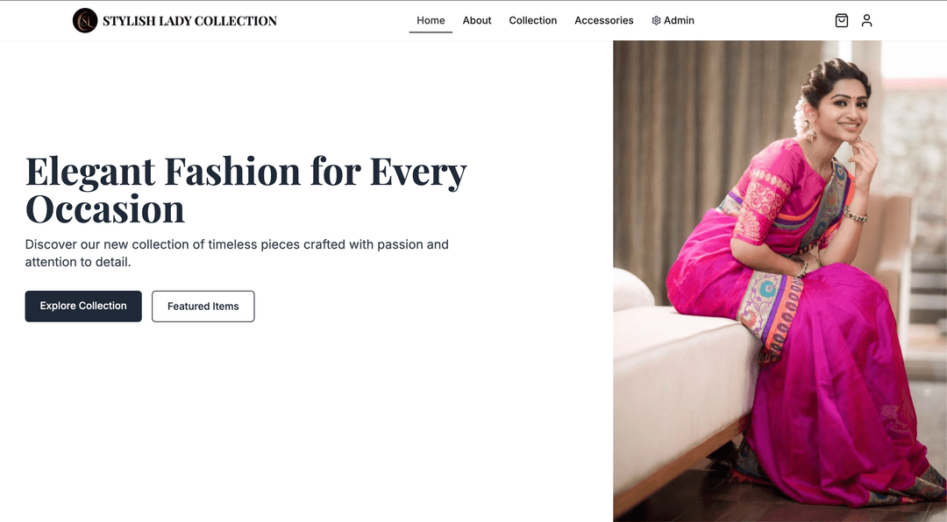Click the collection description paragraph
947x522 pixels.
click(237, 252)
